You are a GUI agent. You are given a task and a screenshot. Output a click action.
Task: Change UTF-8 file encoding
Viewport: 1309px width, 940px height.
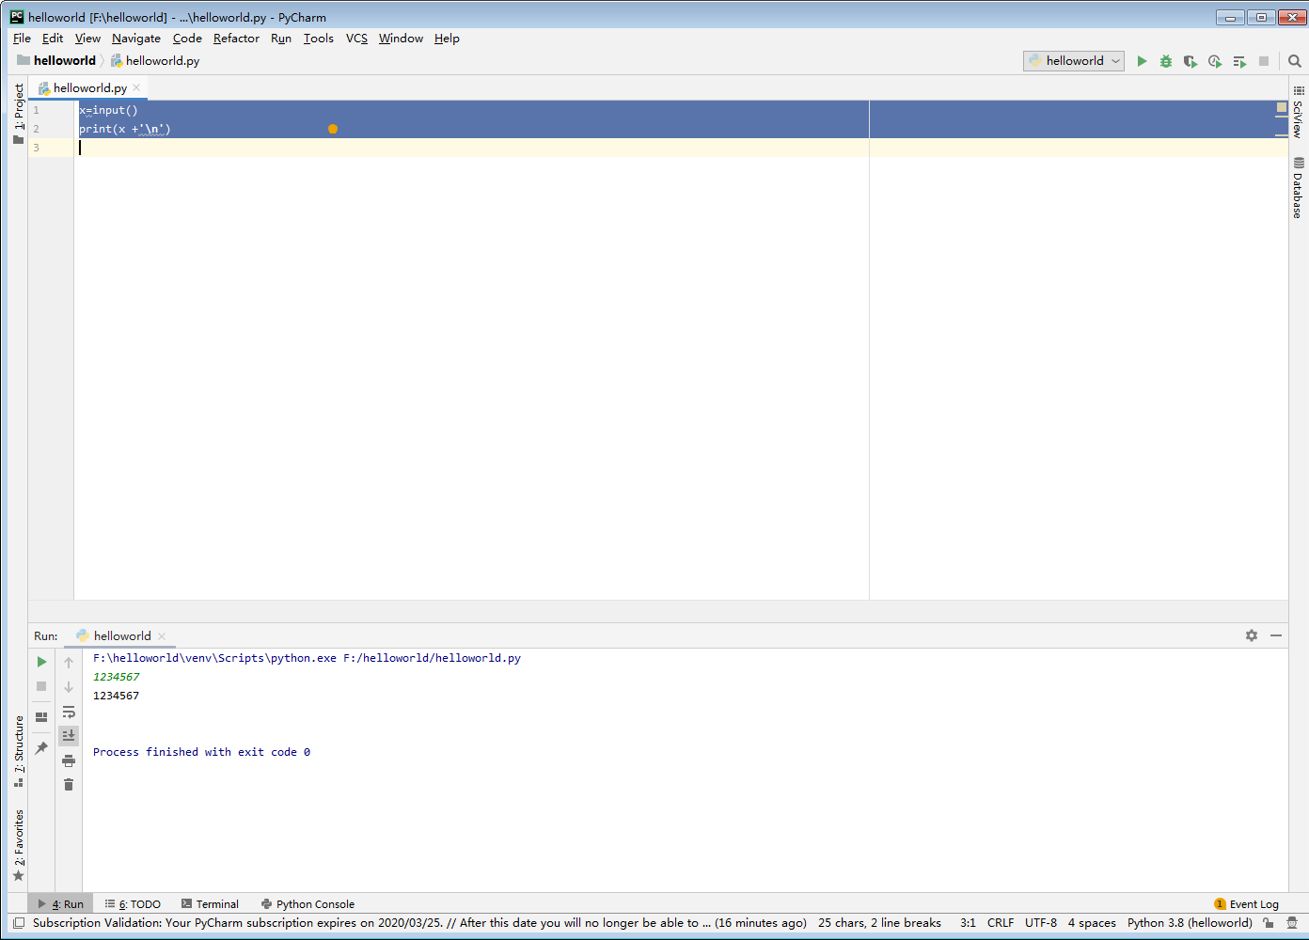(x=1041, y=923)
